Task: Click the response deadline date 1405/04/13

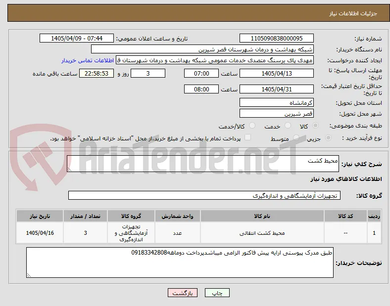Action: [x=277, y=73]
